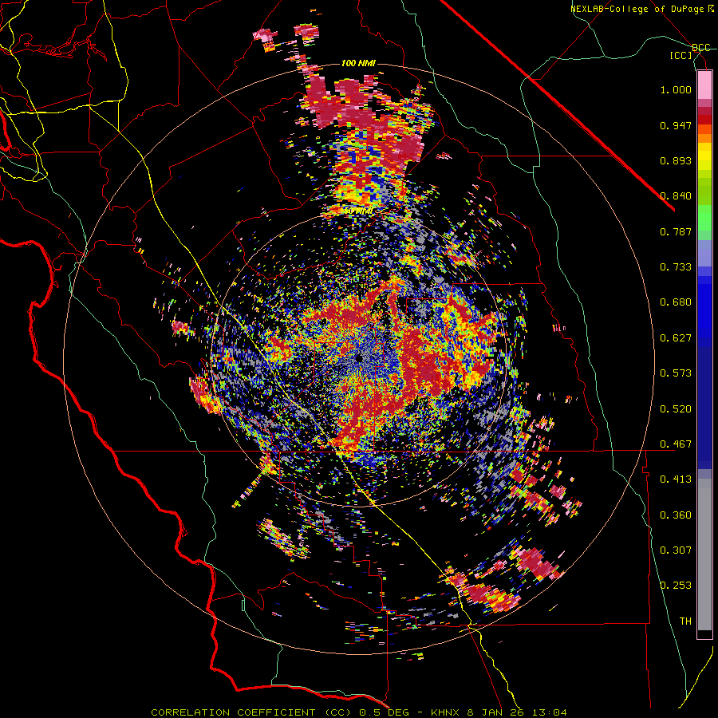Screen dimensions: 718x718
Task: Click the TH threshold label in legend
Action: click(x=685, y=621)
